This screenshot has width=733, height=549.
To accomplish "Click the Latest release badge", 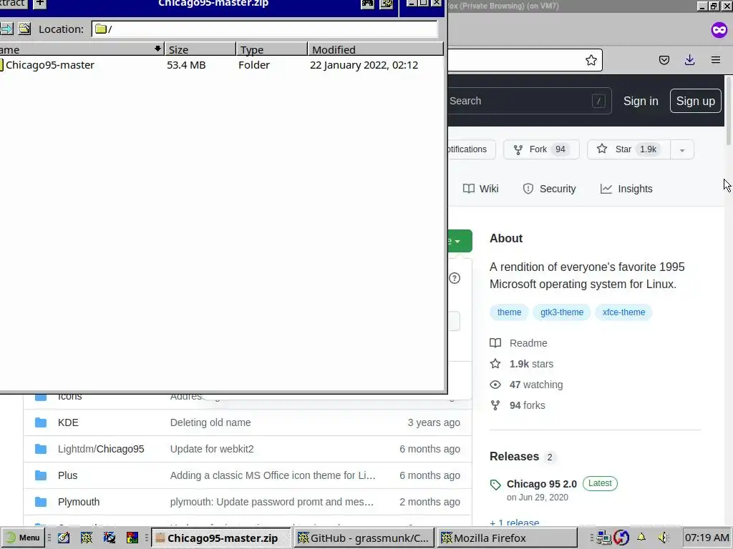I will pyautogui.click(x=600, y=483).
